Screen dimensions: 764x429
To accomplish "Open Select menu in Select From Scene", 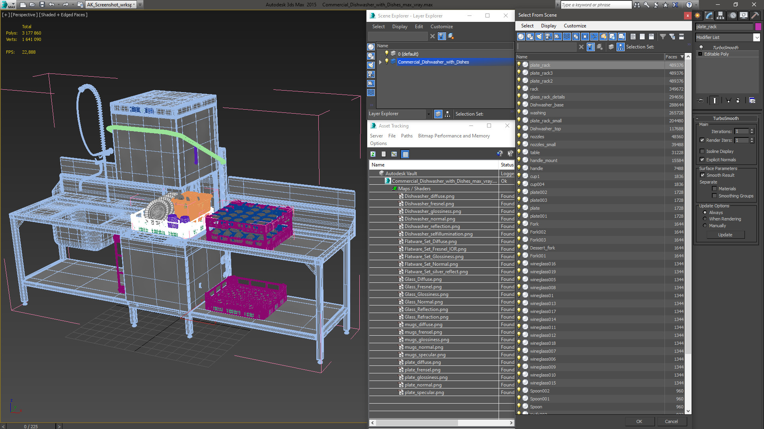I will (x=527, y=26).
